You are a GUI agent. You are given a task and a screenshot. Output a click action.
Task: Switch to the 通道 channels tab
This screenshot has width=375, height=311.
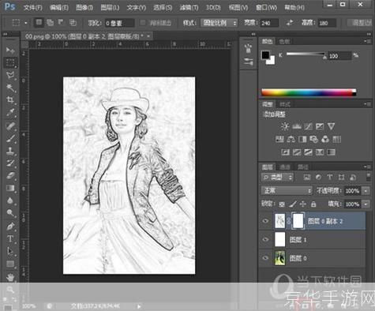285,167
